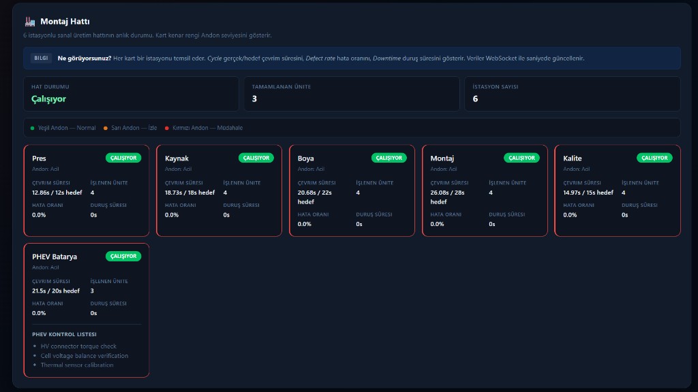Click the "14.97s / 15s hedef" cycle time
Viewport: 698px width, 392px height.
click(588, 193)
